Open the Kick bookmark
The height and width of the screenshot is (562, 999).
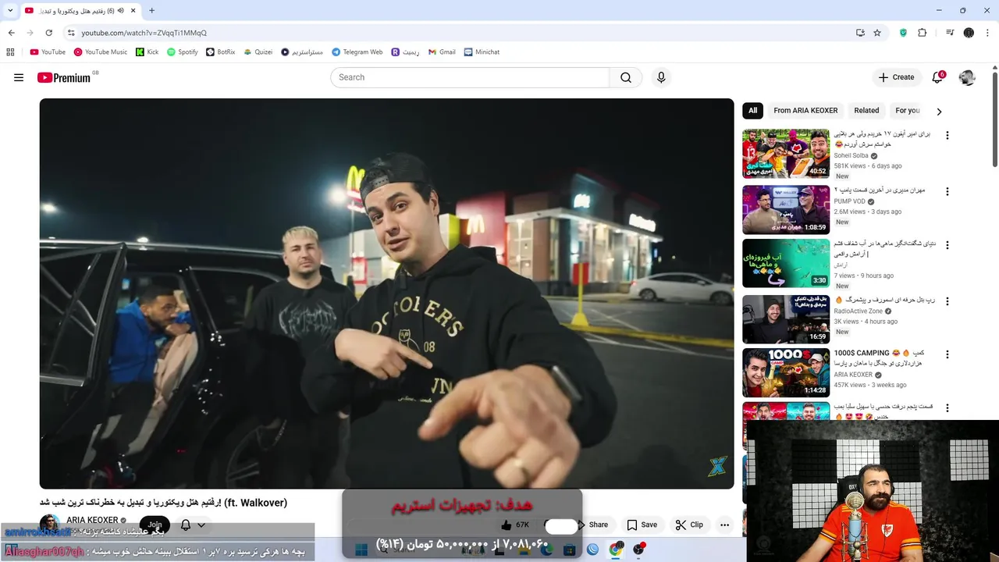click(147, 52)
